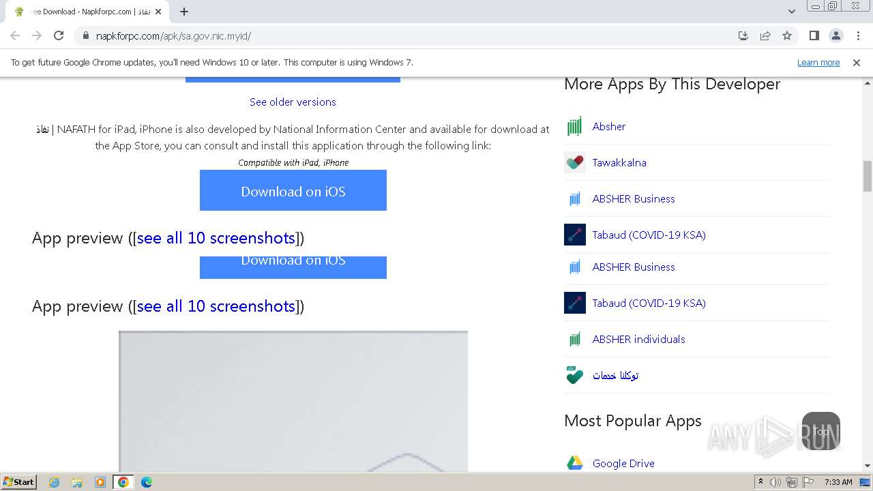Switch to Chrome in the taskbar

click(x=123, y=482)
